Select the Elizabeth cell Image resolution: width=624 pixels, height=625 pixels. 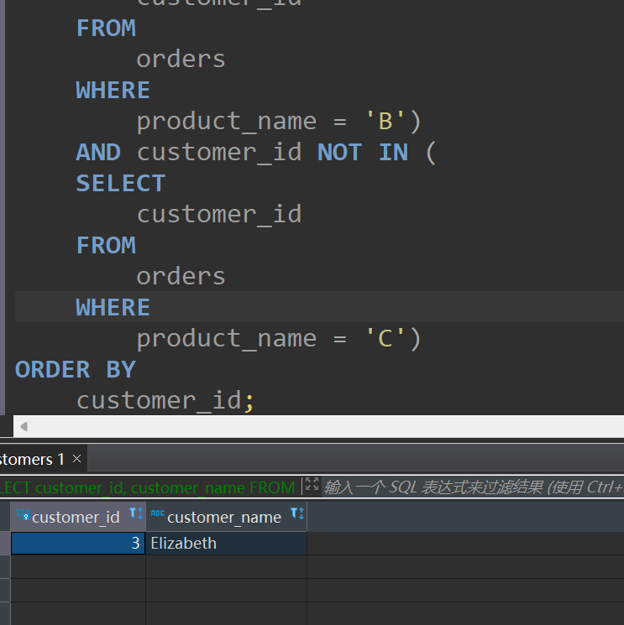point(226,544)
